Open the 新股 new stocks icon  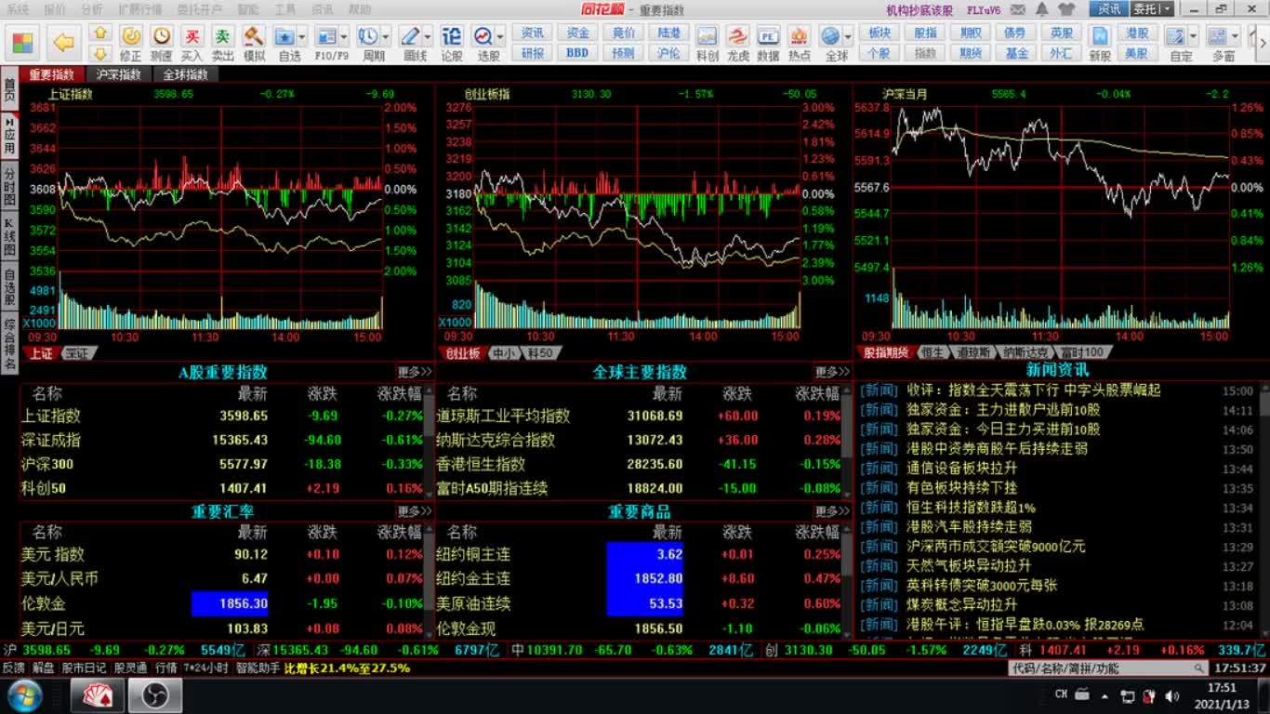[1100, 43]
